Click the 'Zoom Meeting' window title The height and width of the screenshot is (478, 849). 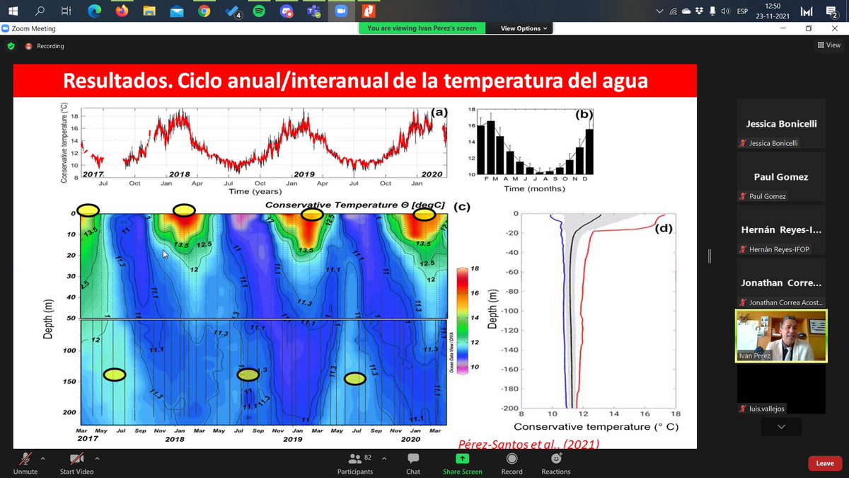[33, 28]
